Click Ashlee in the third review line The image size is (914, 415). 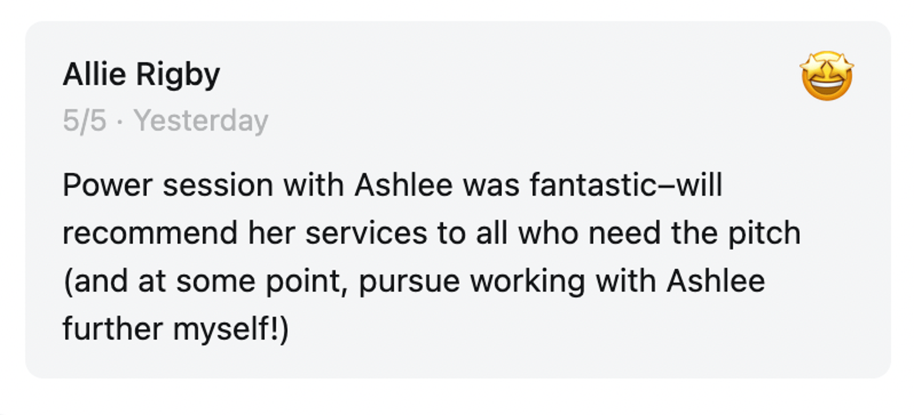point(716,281)
